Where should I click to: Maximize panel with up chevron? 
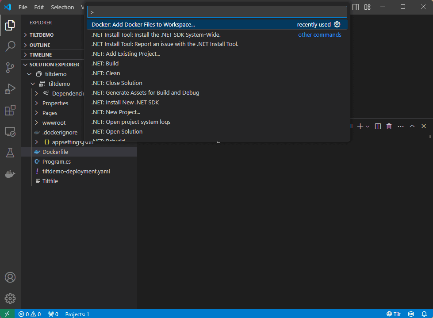(412, 126)
